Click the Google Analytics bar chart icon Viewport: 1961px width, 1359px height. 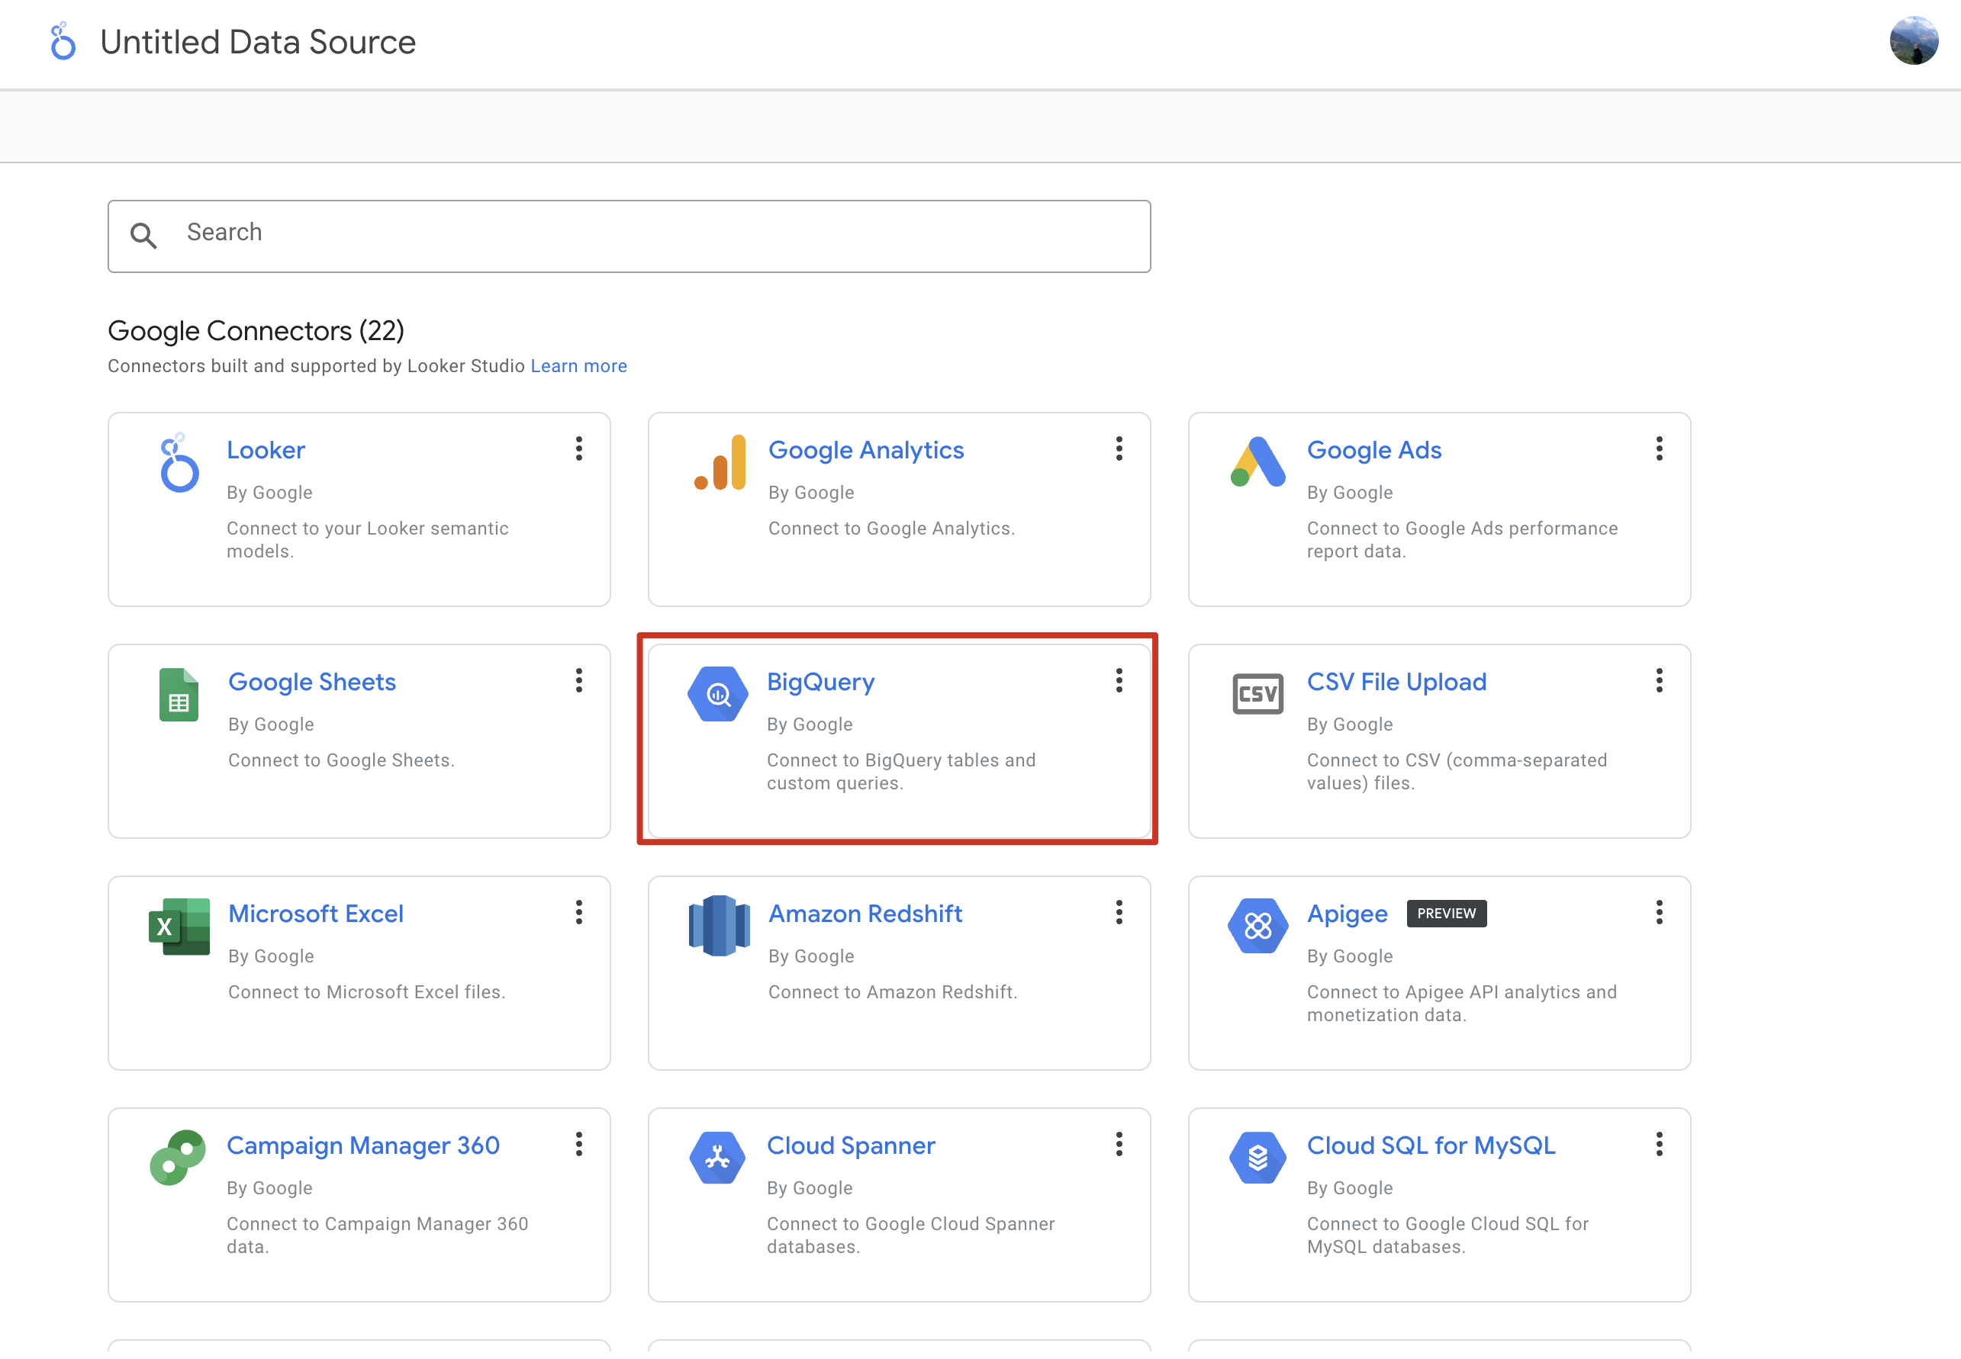(720, 462)
